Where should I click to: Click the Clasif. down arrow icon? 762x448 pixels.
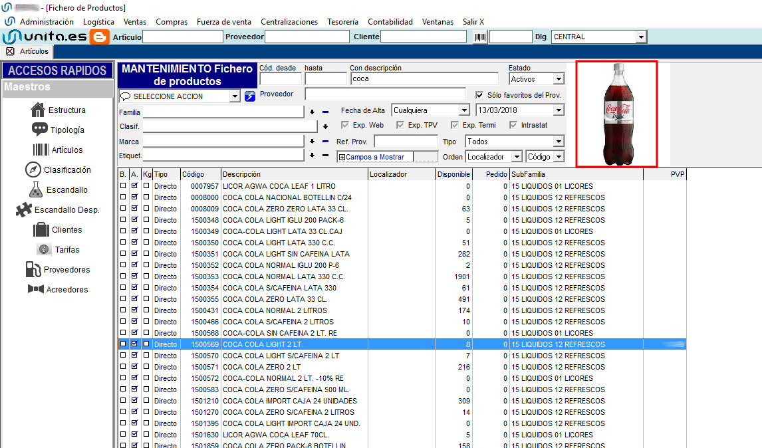click(325, 127)
